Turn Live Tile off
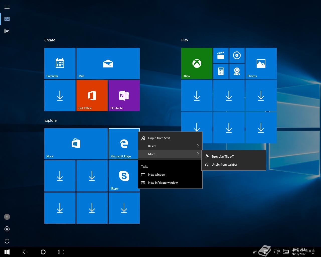 (234, 156)
